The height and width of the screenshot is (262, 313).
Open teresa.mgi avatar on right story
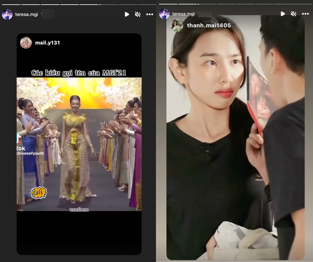click(x=164, y=14)
